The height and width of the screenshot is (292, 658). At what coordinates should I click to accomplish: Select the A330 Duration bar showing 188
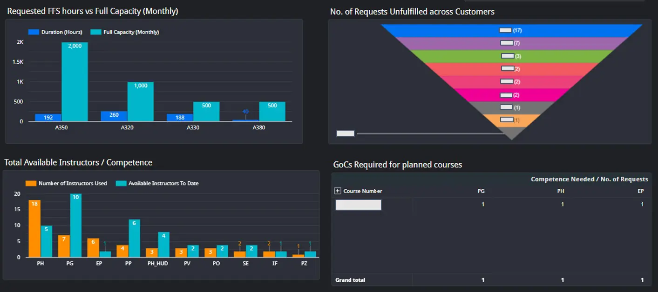tap(180, 118)
